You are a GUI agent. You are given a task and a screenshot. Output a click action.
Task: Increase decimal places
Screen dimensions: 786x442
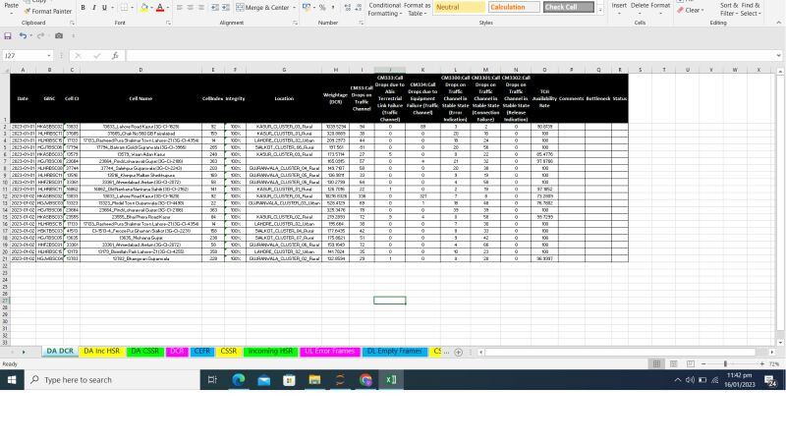click(x=348, y=8)
